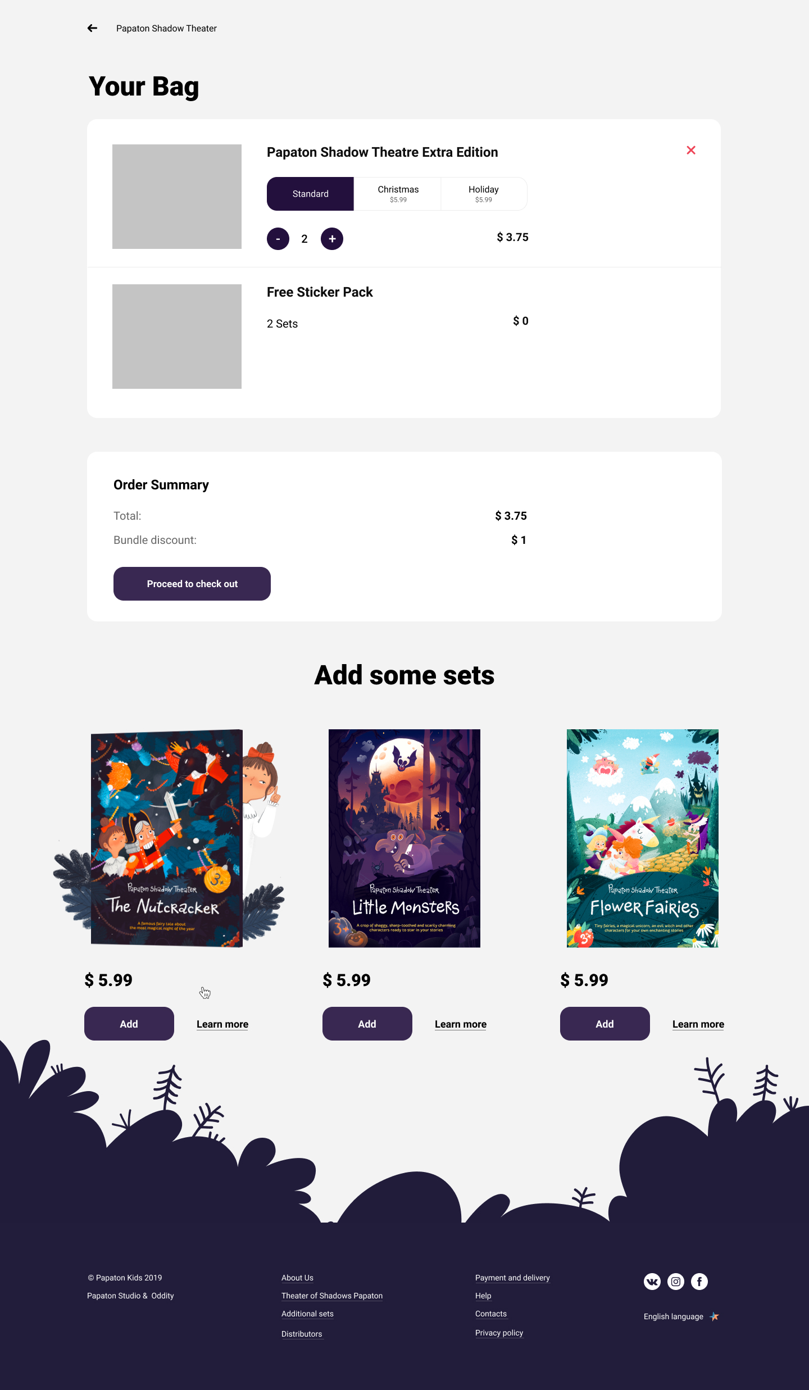This screenshot has width=809, height=1390.
Task: Open Payment and delivery footer link
Action: [x=512, y=1278]
